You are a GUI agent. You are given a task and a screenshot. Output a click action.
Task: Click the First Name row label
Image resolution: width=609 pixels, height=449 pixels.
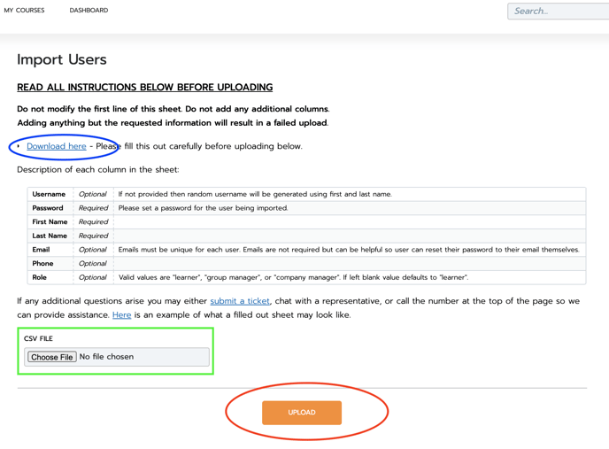(50, 222)
